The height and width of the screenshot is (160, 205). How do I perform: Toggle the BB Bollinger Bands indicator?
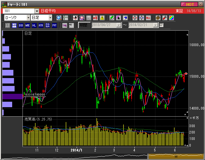pos(21,25)
